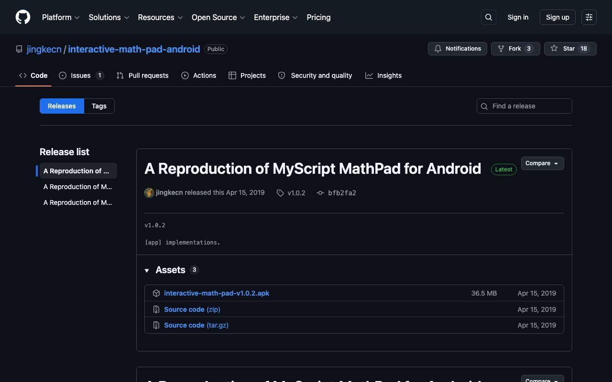Viewport: 612px width, 382px height.
Task: Open the Projects tab
Action: 247,75
